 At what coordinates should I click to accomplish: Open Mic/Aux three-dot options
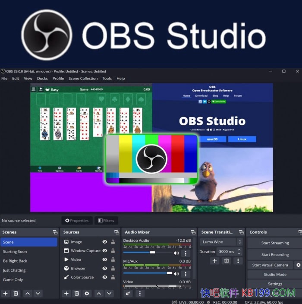click(186, 274)
